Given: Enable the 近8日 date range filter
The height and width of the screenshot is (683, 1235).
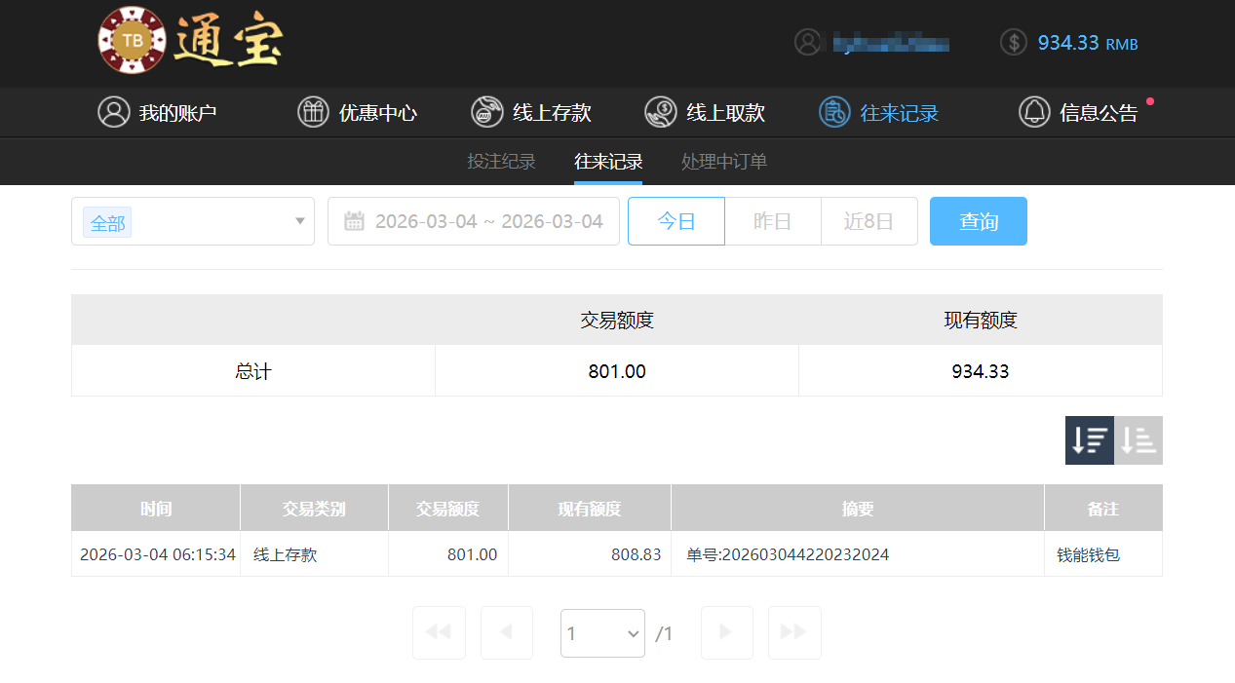Looking at the screenshot, I should coord(868,221).
